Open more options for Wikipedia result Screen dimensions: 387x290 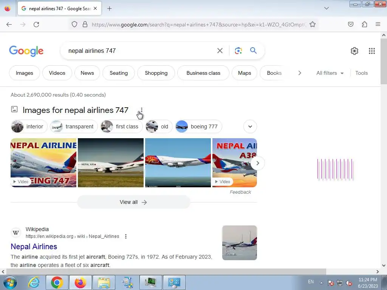tap(126, 236)
